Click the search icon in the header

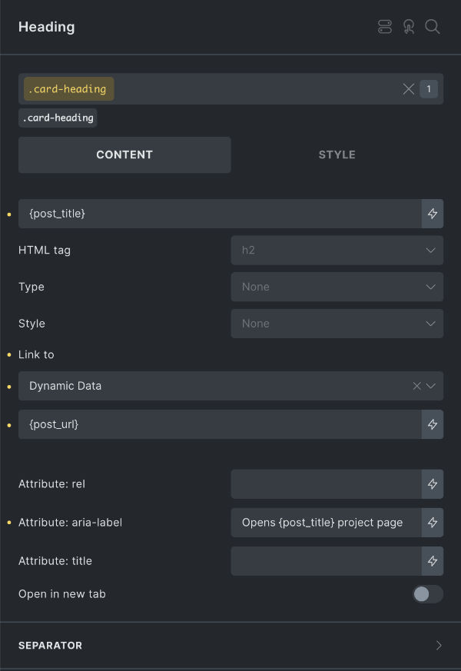tap(433, 27)
